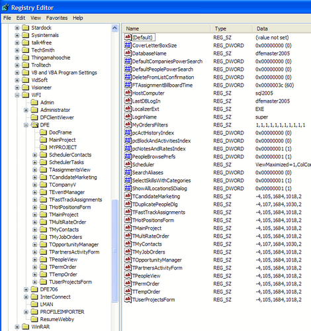Sort values by the Type column header
This screenshot has height=331, width=311.
click(x=231, y=28)
